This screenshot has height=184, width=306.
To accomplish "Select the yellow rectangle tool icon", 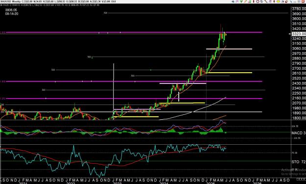I will click(x=278, y=1).
